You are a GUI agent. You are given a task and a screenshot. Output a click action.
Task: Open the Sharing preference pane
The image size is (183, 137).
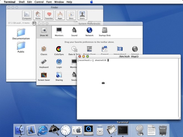tap(59, 77)
